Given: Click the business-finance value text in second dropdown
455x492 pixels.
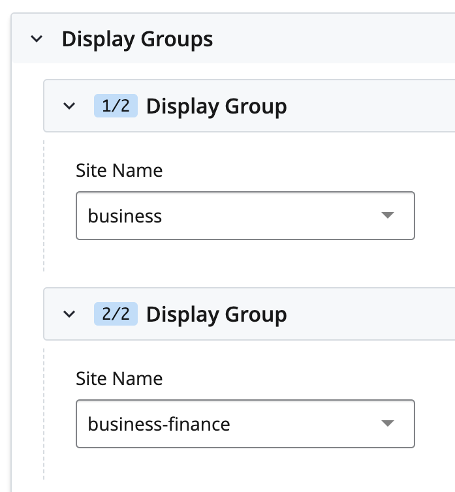Looking at the screenshot, I should coord(159,424).
